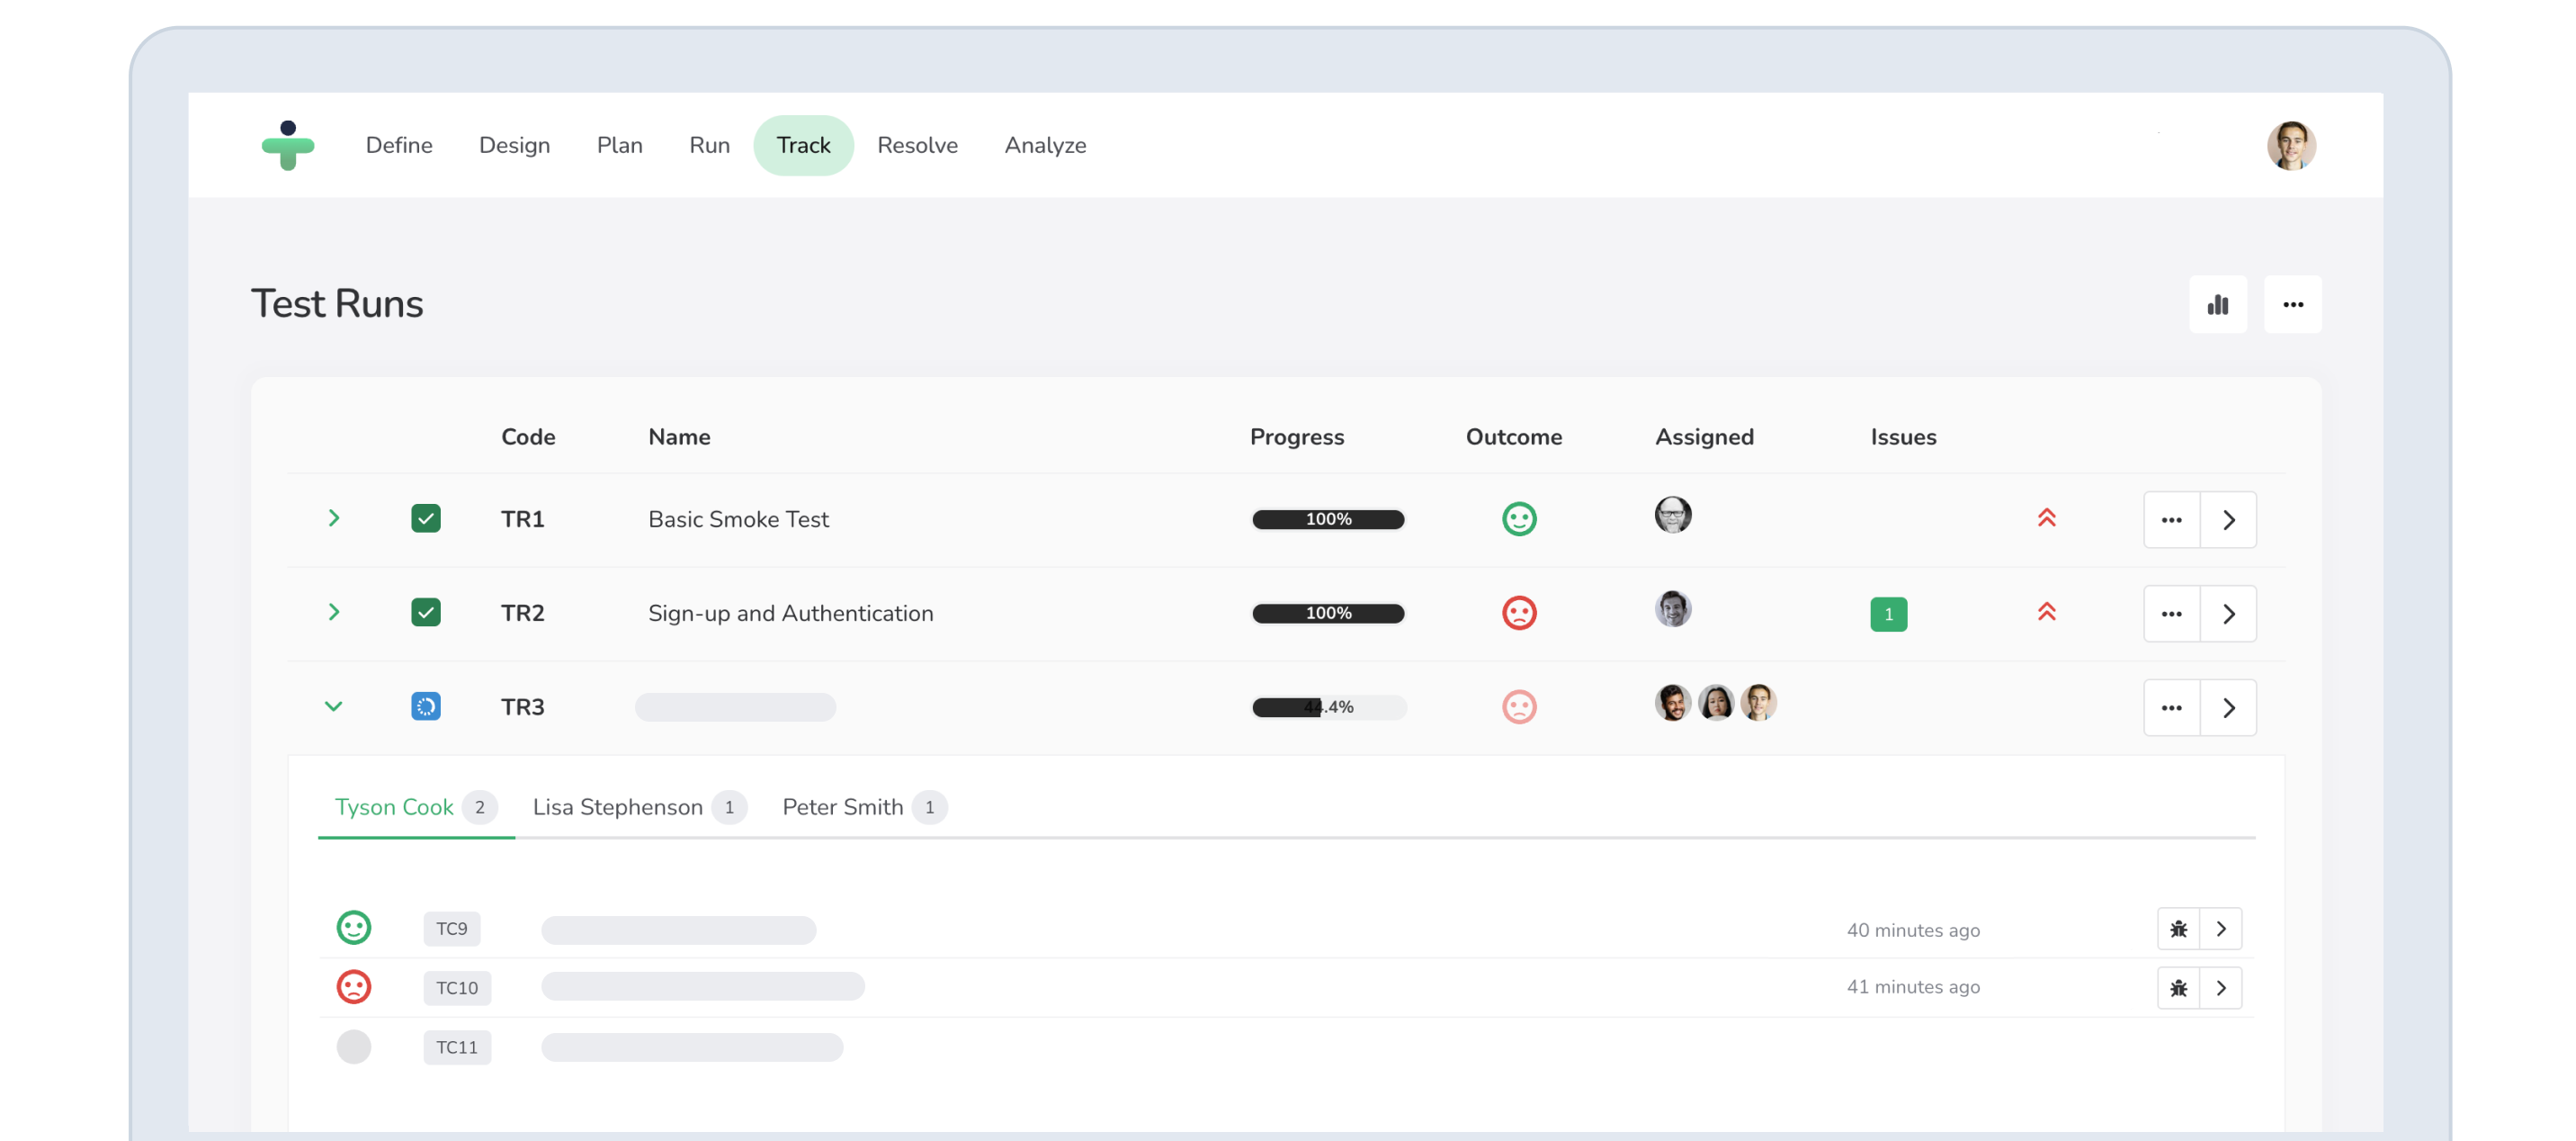This screenshot has height=1141, width=2576.
Task: Click the red priority arrows on TR2 row
Action: pyautogui.click(x=2047, y=613)
